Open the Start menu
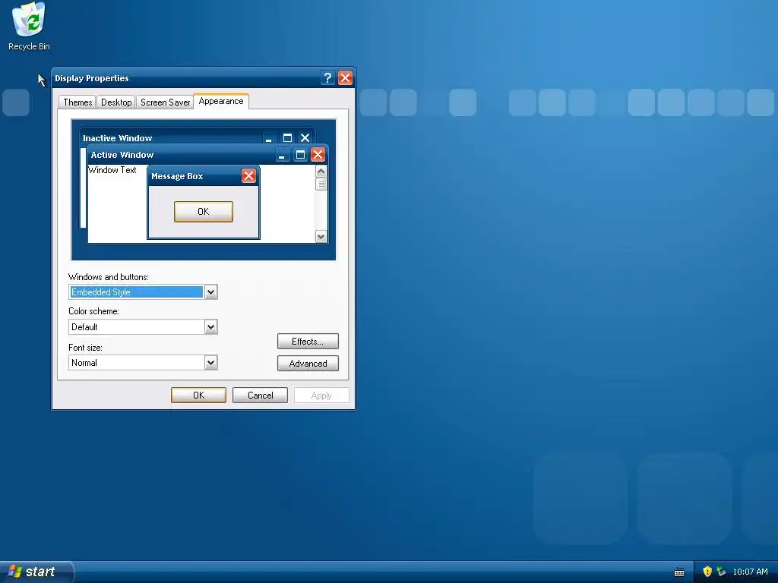This screenshot has width=778, height=583. (36, 572)
